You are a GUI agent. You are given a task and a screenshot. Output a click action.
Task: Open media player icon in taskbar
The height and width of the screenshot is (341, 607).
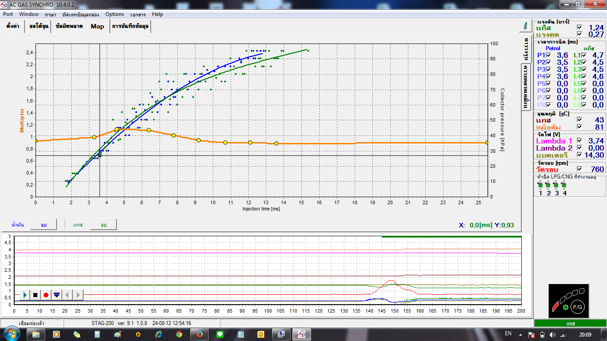pos(56,334)
